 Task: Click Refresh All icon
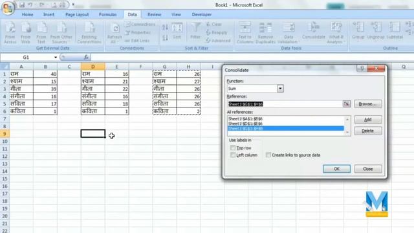(114, 33)
